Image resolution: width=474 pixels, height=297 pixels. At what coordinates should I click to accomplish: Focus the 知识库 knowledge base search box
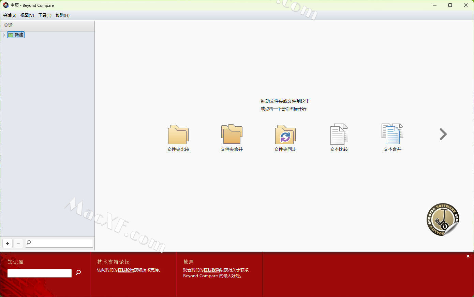pos(40,273)
